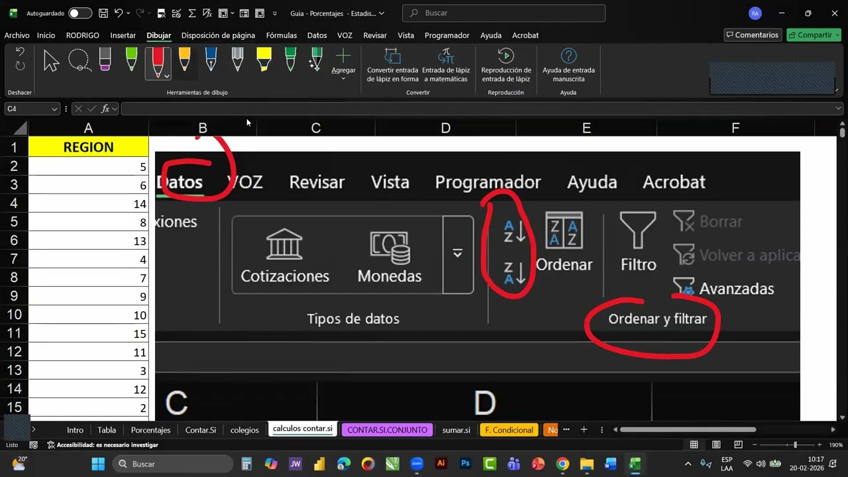The width and height of the screenshot is (848, 477).
Task: Open the Undo history dropdown arrow
Action: (129, 13)
